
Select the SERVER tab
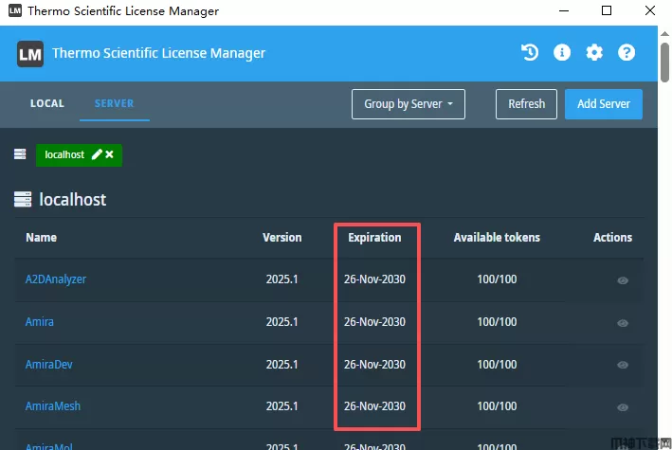point(114,103)
